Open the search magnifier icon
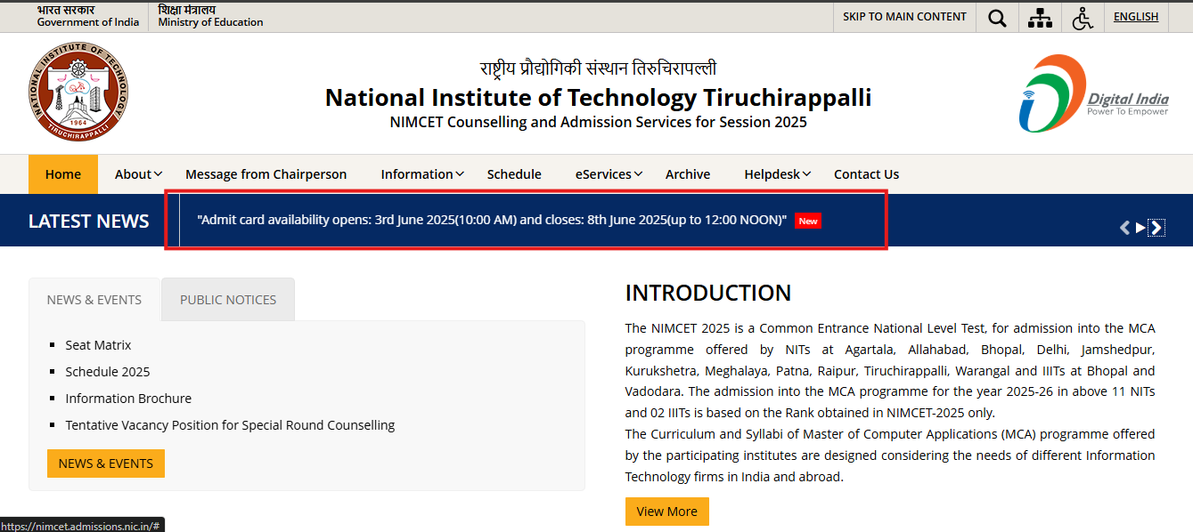This screenshot has width=1193, height=532. click(x=997, y=17)
